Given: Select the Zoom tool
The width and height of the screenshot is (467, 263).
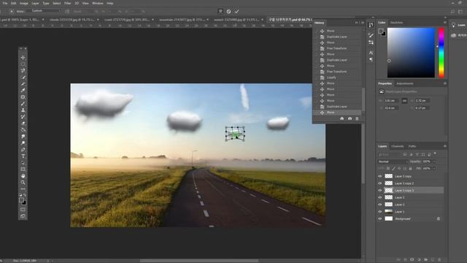Looking at the screenshot, I should point(23,182).
